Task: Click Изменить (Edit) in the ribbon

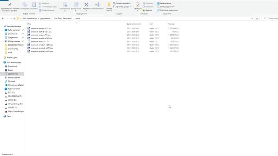Action: pyautogui.click(x=148, y=7)
